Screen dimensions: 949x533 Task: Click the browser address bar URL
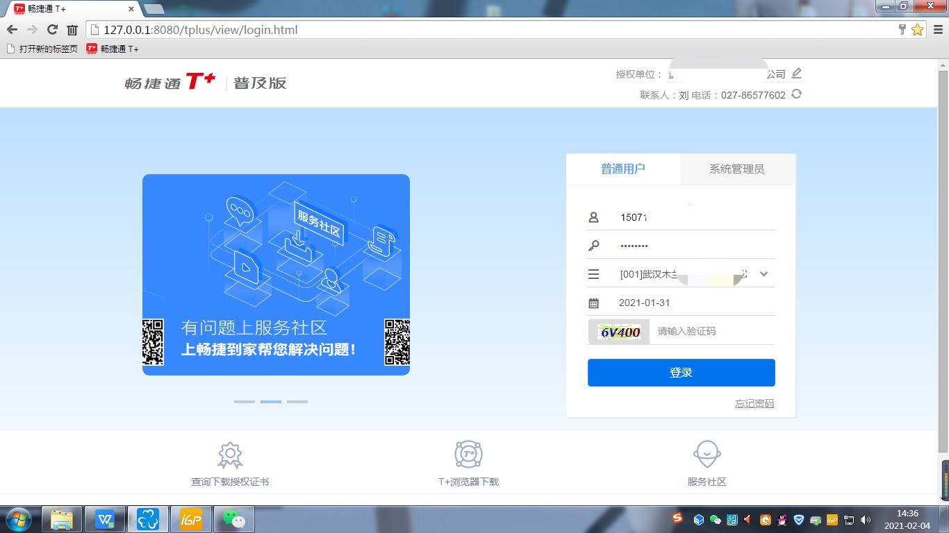point(201,30)
